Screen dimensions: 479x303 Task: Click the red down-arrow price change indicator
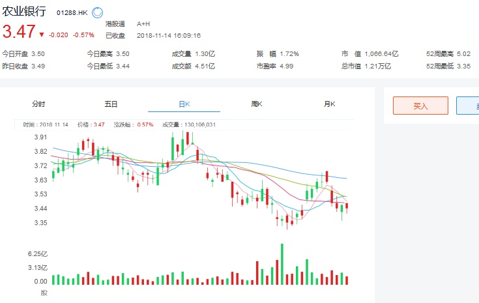point(42,35)
